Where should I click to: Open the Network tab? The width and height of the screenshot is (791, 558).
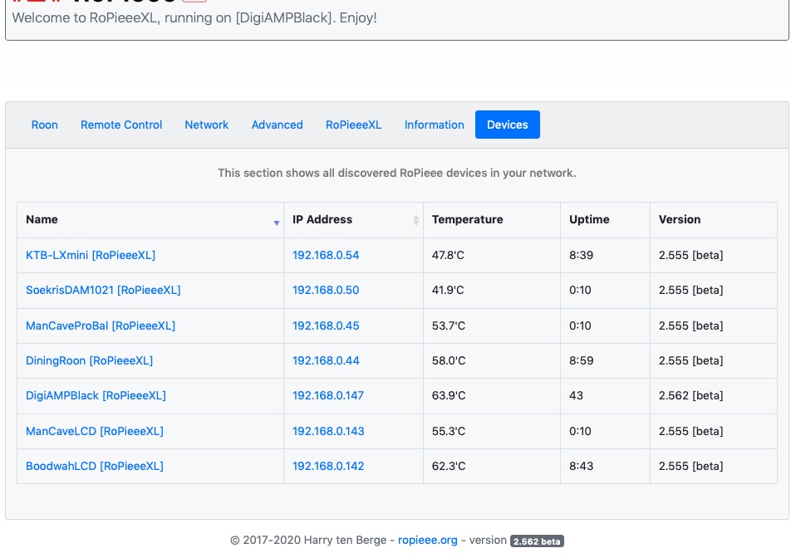206,125
